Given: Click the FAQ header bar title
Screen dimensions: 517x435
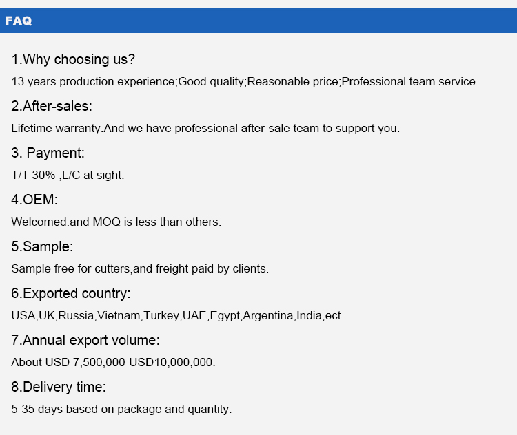Looking at the screenshot, I should coord(19,21).
